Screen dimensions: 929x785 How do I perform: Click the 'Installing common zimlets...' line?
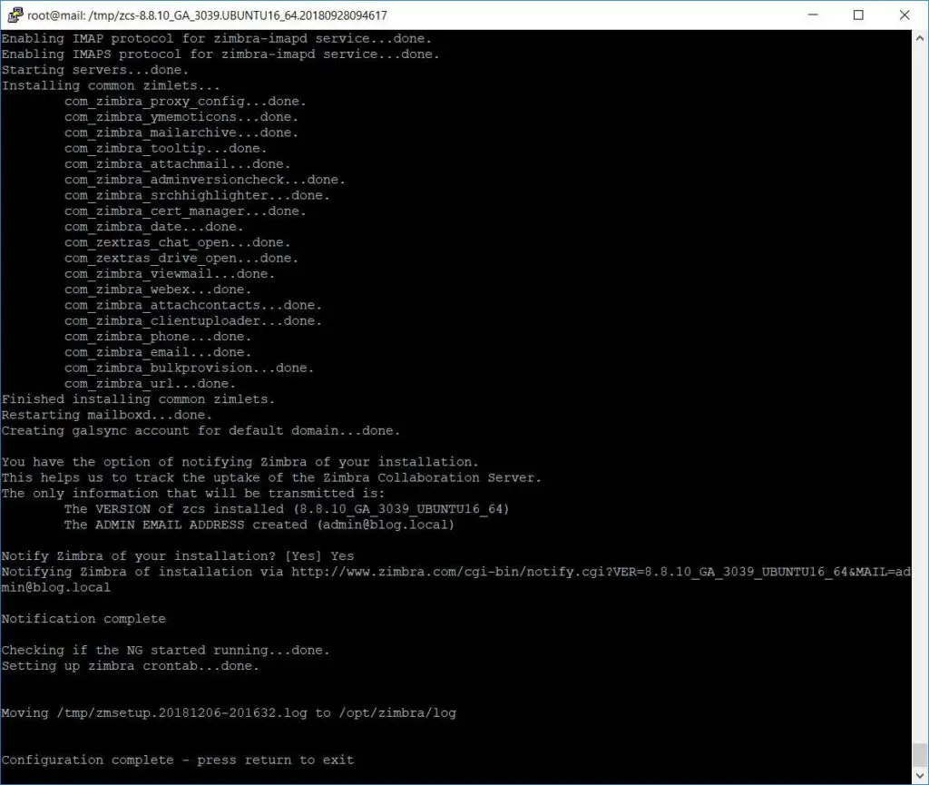pyautogui.click(x=110, y=86)
